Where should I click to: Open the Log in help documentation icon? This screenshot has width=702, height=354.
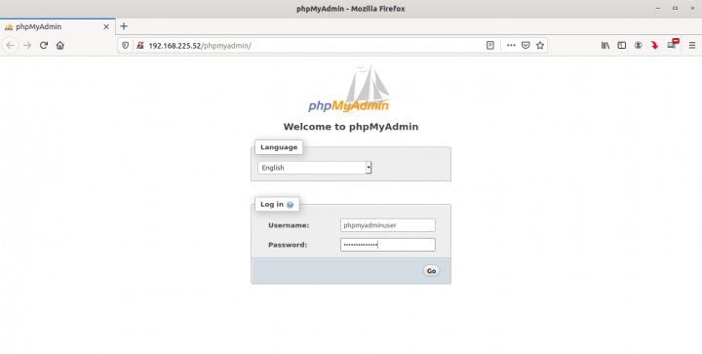291,205
